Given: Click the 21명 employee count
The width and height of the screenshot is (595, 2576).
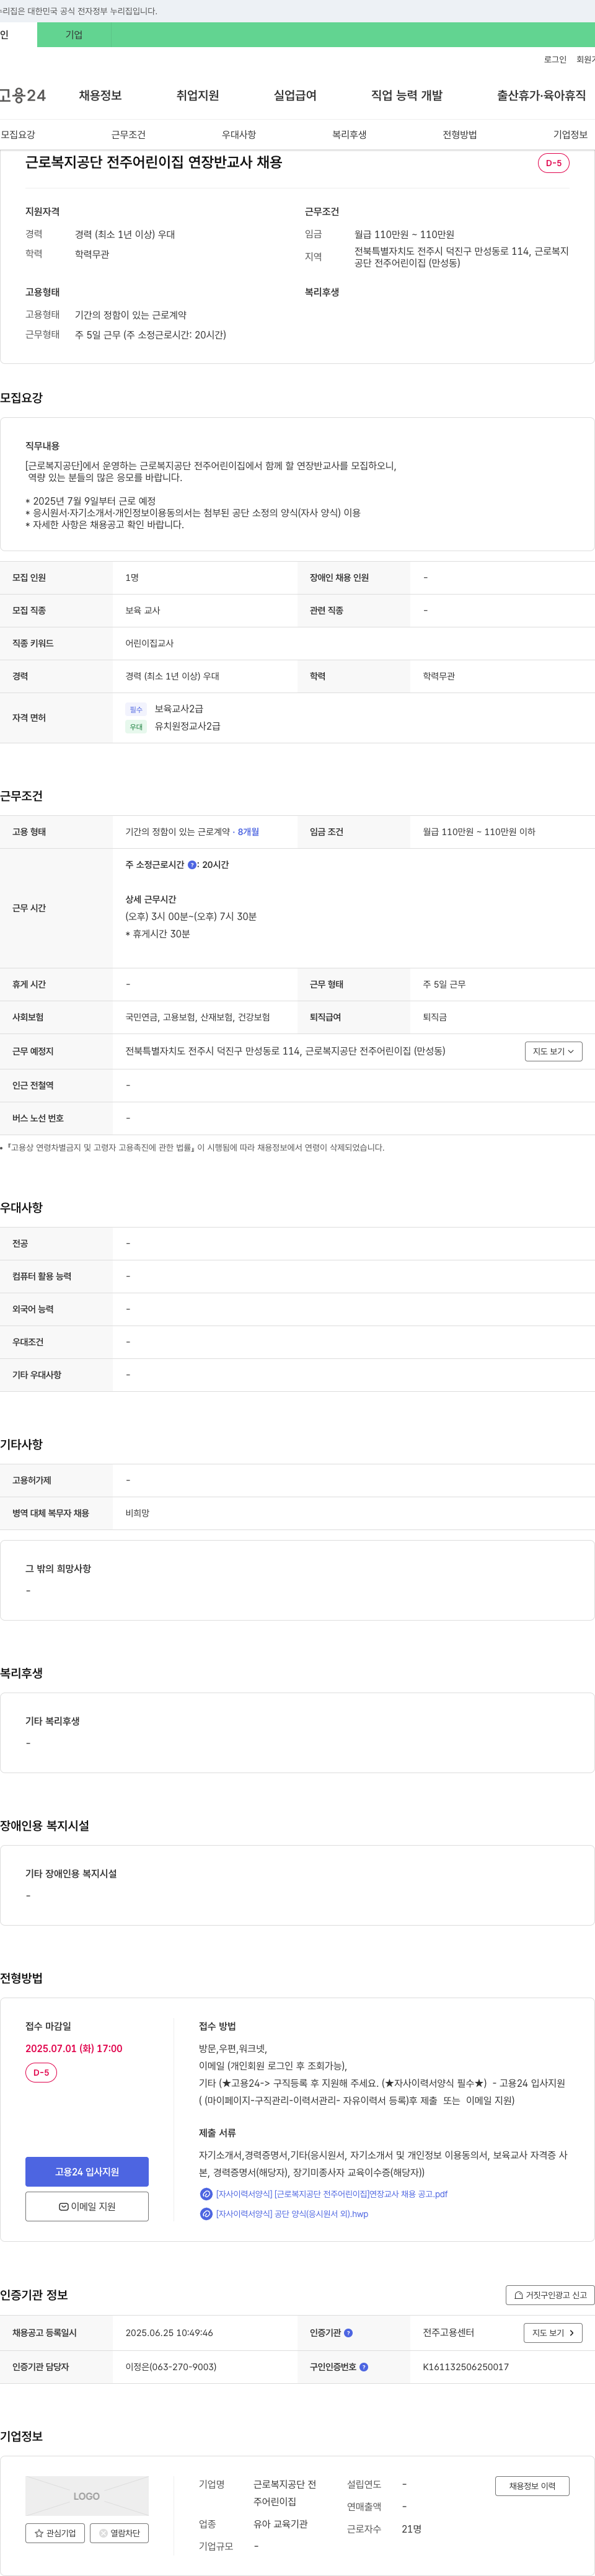Looking at the screenshot, I should click(411, 2528).
